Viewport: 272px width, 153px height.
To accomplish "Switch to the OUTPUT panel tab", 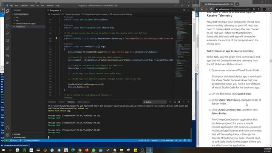I will 61,102.
